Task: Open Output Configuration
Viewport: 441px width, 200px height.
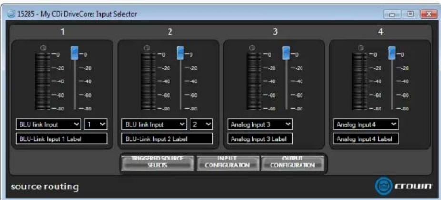Action: click(292, 162)
